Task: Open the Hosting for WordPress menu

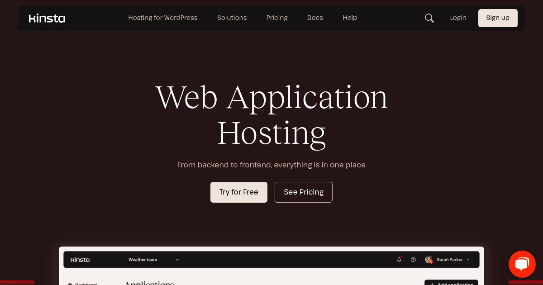Action: click(x=163, y=18)
